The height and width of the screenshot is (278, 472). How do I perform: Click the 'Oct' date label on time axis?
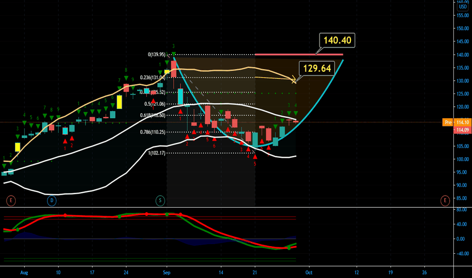pyautogui.click(x=309, y=272)
